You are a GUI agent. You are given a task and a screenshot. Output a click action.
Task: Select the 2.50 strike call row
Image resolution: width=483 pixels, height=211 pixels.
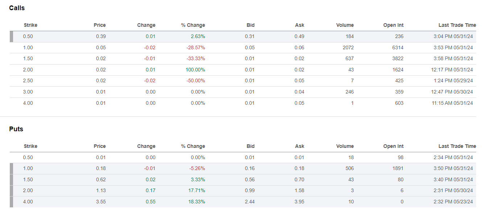click(x=28, y=80)
